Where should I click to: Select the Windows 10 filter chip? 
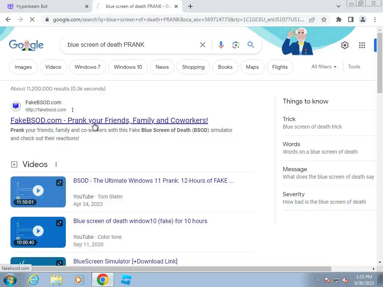tap(128, 67)
